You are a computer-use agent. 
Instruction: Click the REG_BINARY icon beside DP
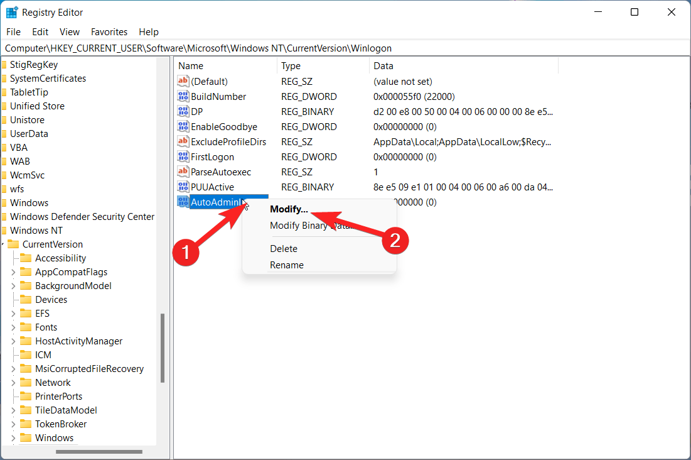coord(183,111)
